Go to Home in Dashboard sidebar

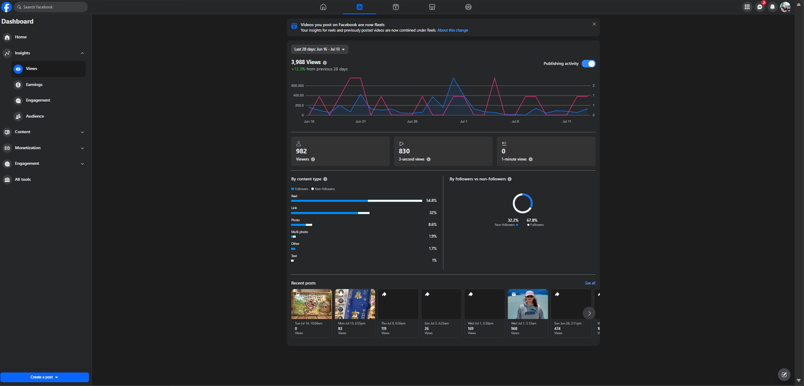[44, 37]
